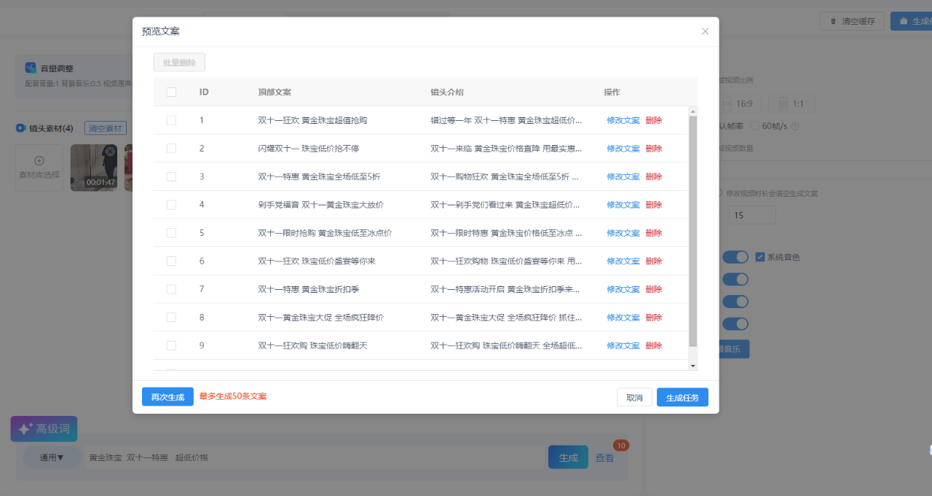Toggle the 系统音色 checkbox
932x496 pixels.
pyautogui.click(x=760, y=257)
